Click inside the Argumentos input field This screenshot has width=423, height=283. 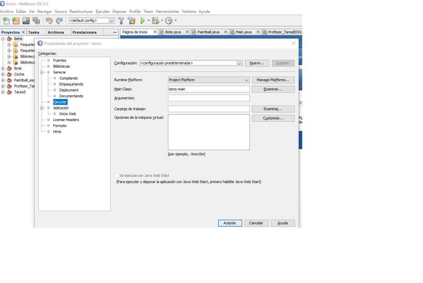[x=209, y=98]
